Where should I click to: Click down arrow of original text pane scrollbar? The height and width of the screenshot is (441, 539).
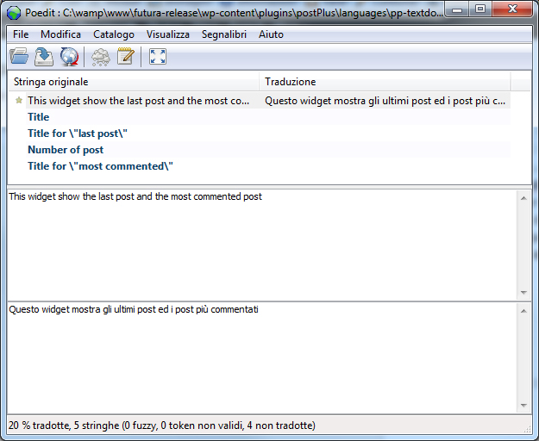pos(523,292)
